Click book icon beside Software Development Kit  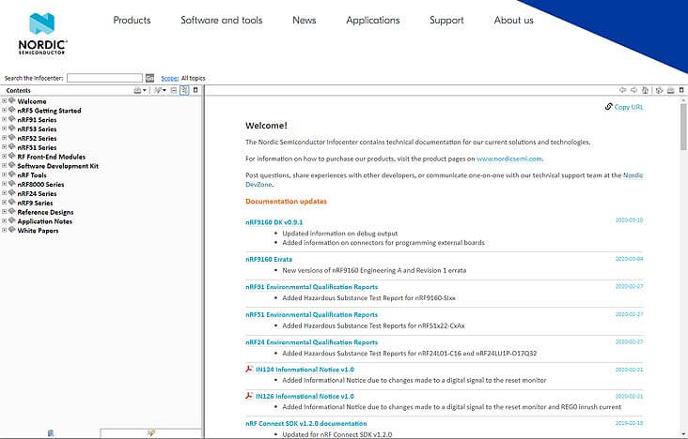click(x=12, y=165)
